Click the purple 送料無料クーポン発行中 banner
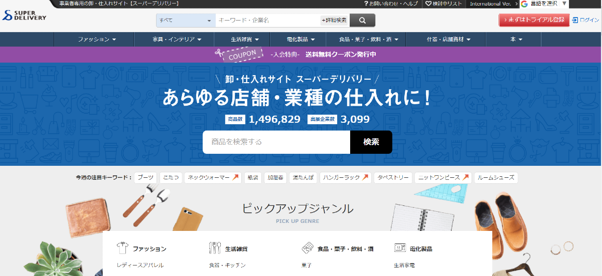 click(301, 54)
